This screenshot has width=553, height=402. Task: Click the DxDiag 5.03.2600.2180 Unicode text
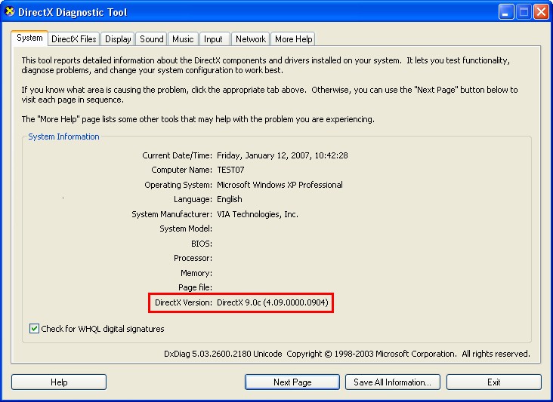point(223,354)
